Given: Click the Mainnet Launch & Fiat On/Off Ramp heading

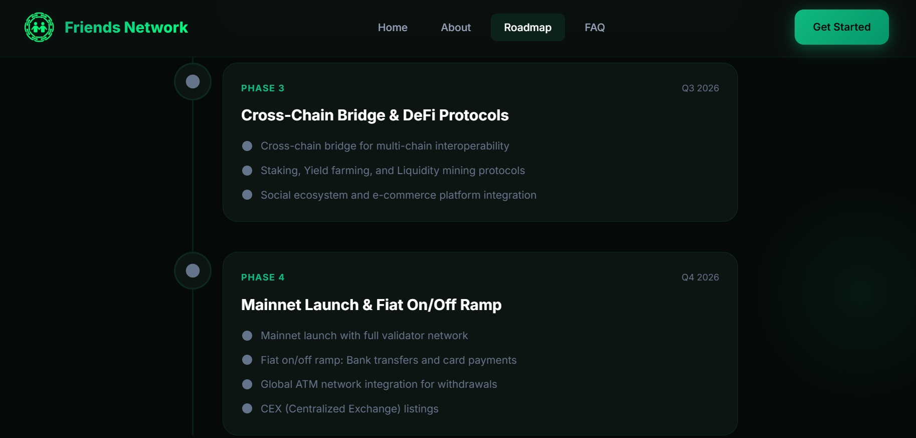Looking at the screenshot, I should click(x=371, y=305).
